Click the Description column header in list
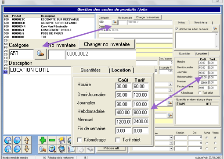224x159 pixels. (x=67, y=16)
